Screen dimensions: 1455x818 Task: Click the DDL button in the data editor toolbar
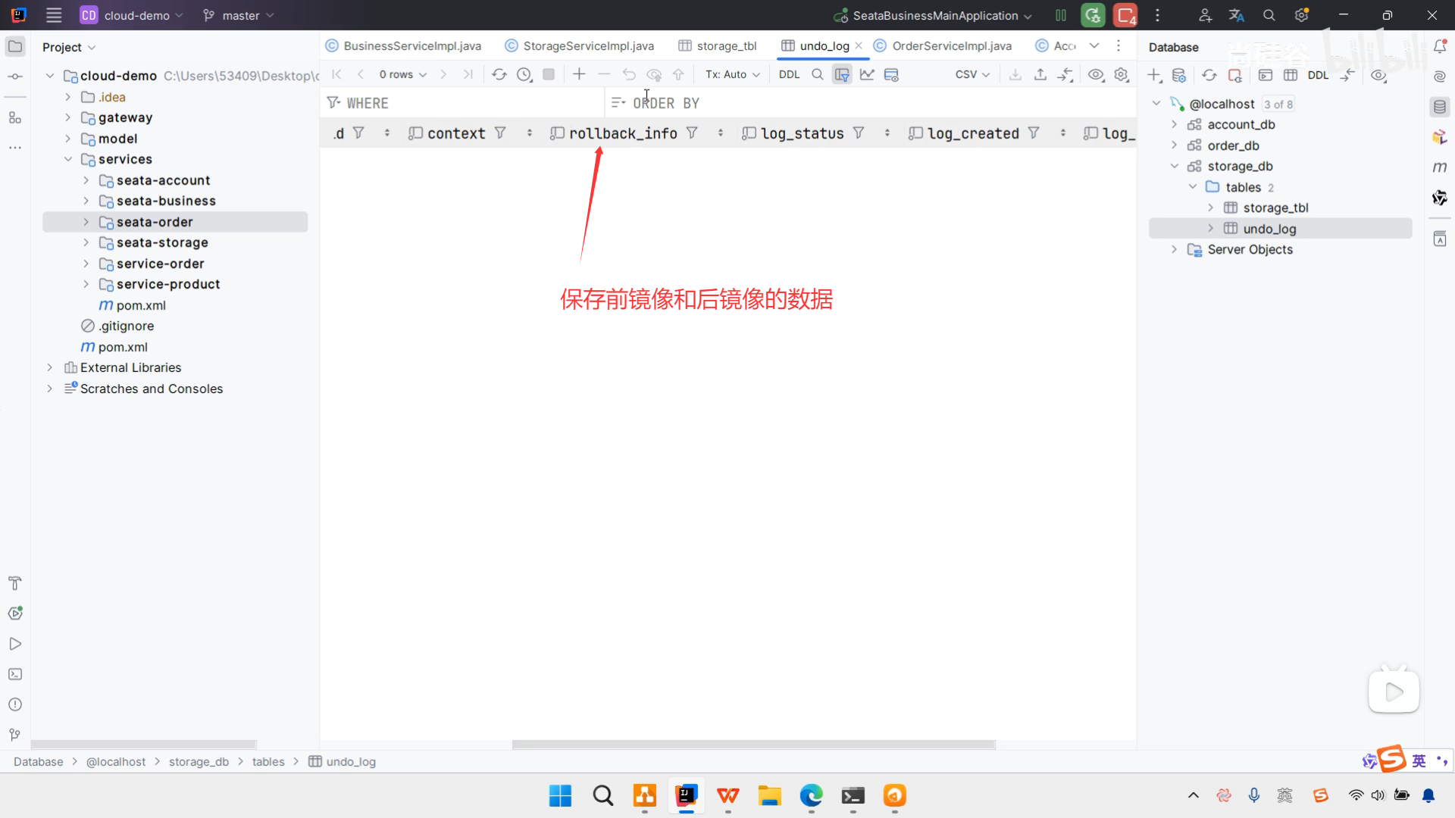pyautogui.click(x=789, y=74)
